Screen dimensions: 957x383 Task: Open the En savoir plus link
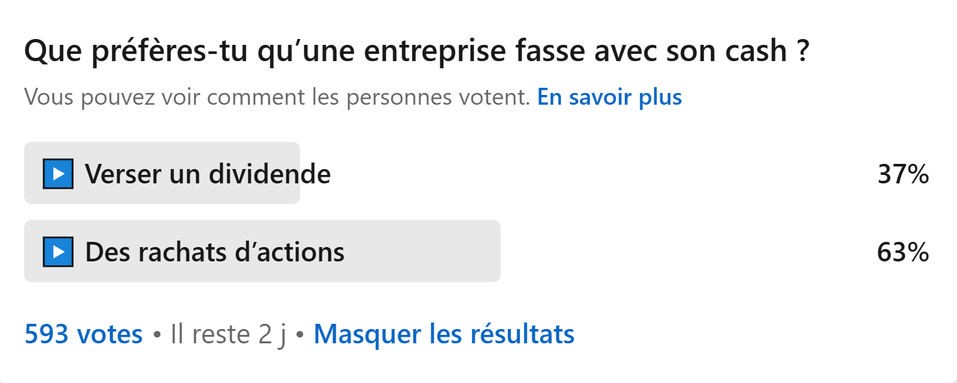click(x=609, y=97)
